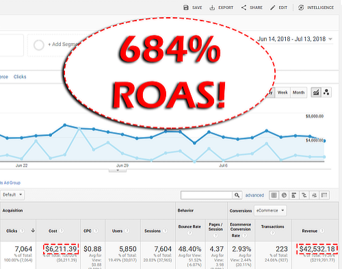Select the term cloud view icon
342x269 pixels.
[314, 195]
